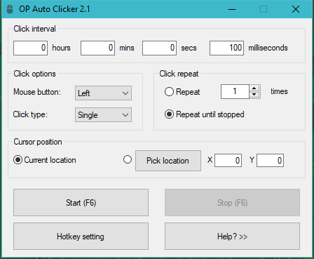Select the Repeat radio button
The height and width of the screenshot is (259, 314).
[169, 92]
